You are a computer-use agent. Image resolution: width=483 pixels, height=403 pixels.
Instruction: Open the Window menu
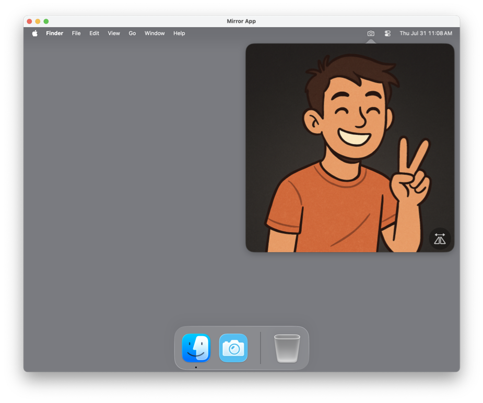(x=155, y=33)
